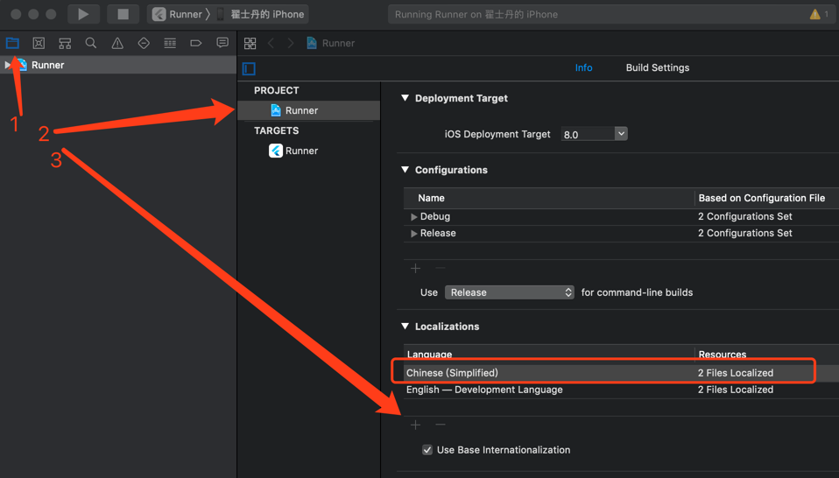This screenshot has width=839, height=478.
Task: Open the Breakpoint navigator
Action: [196, 43]
